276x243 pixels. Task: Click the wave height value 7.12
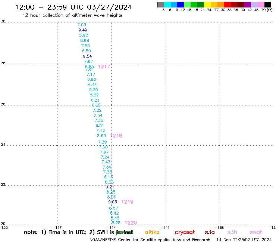(x=100, y=130)
